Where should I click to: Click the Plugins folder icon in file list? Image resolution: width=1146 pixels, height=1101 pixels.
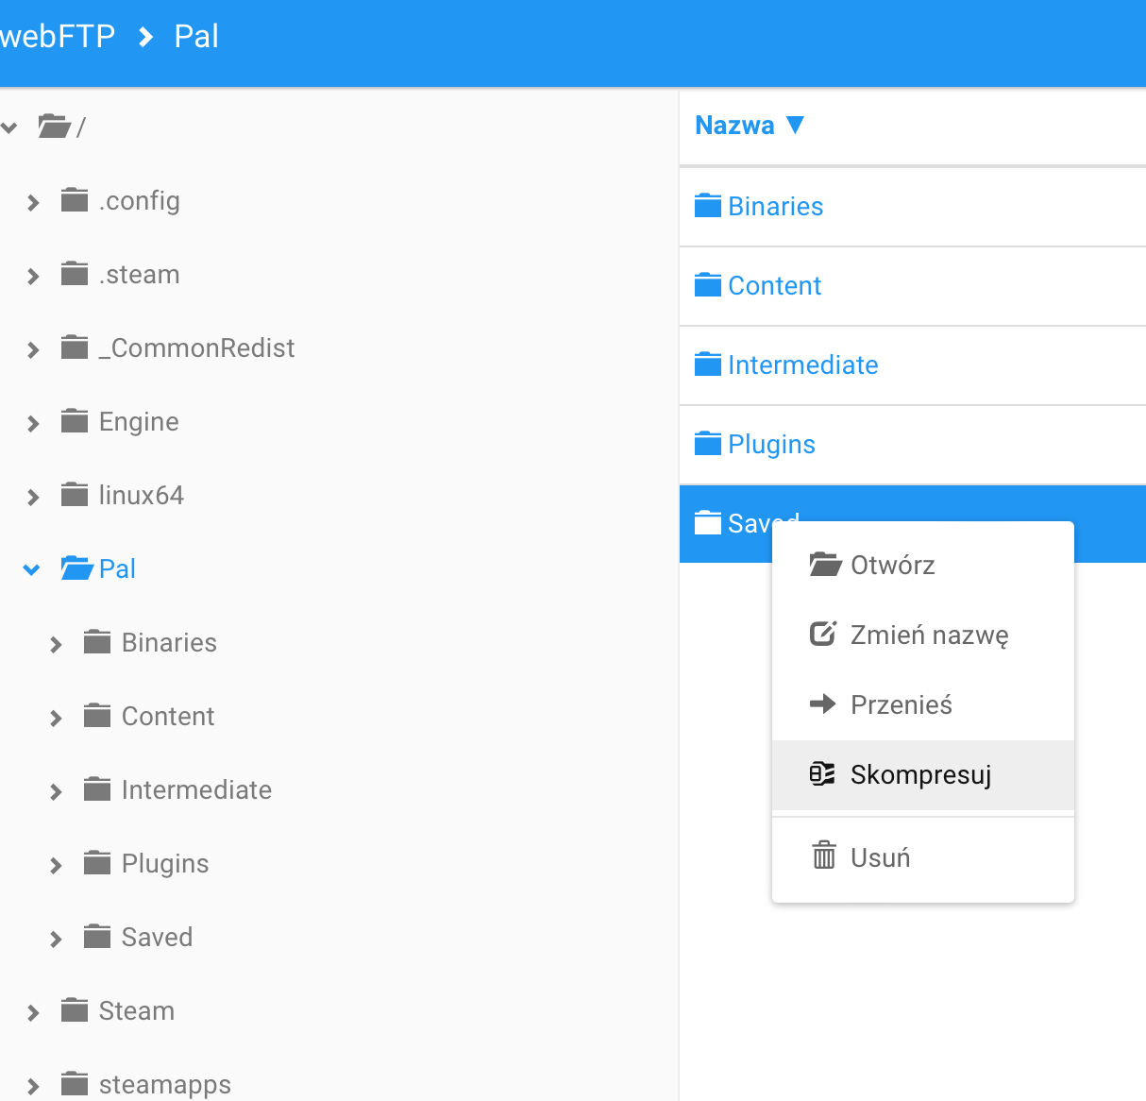point(708,444)
